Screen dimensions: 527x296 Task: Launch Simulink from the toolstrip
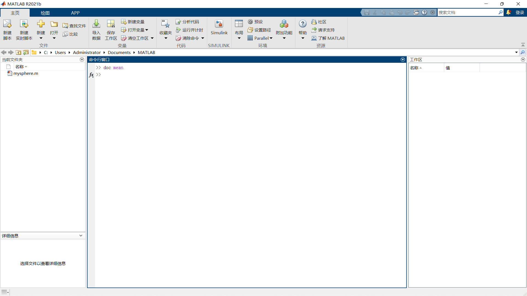[219, 27]
